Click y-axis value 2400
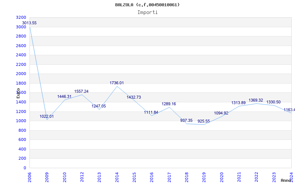Image resolution: width=295 pixels, height=184 pixels. click(x=21, y=55)
